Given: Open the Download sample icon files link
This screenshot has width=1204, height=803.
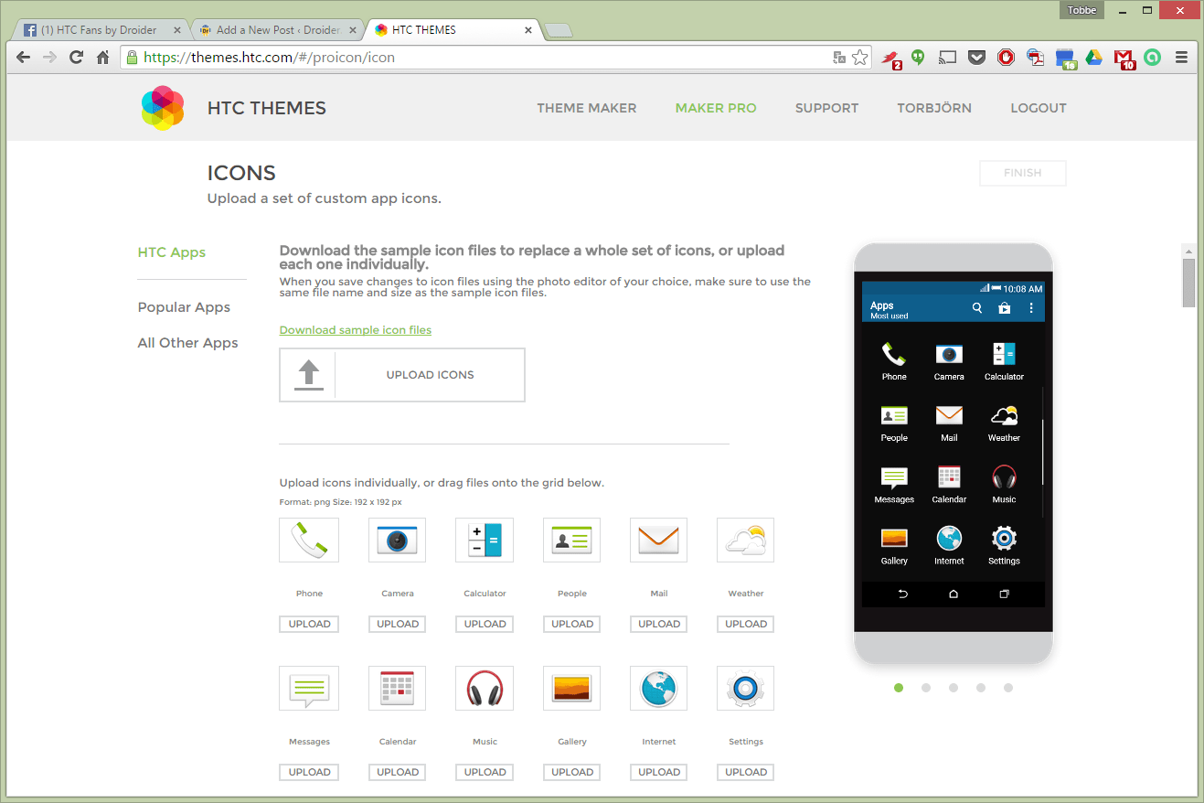Looking at the screenshot, I should point(355,329).
